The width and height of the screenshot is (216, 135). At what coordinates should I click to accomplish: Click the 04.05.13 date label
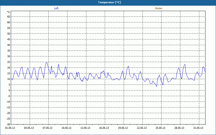[x=29, y=128]
